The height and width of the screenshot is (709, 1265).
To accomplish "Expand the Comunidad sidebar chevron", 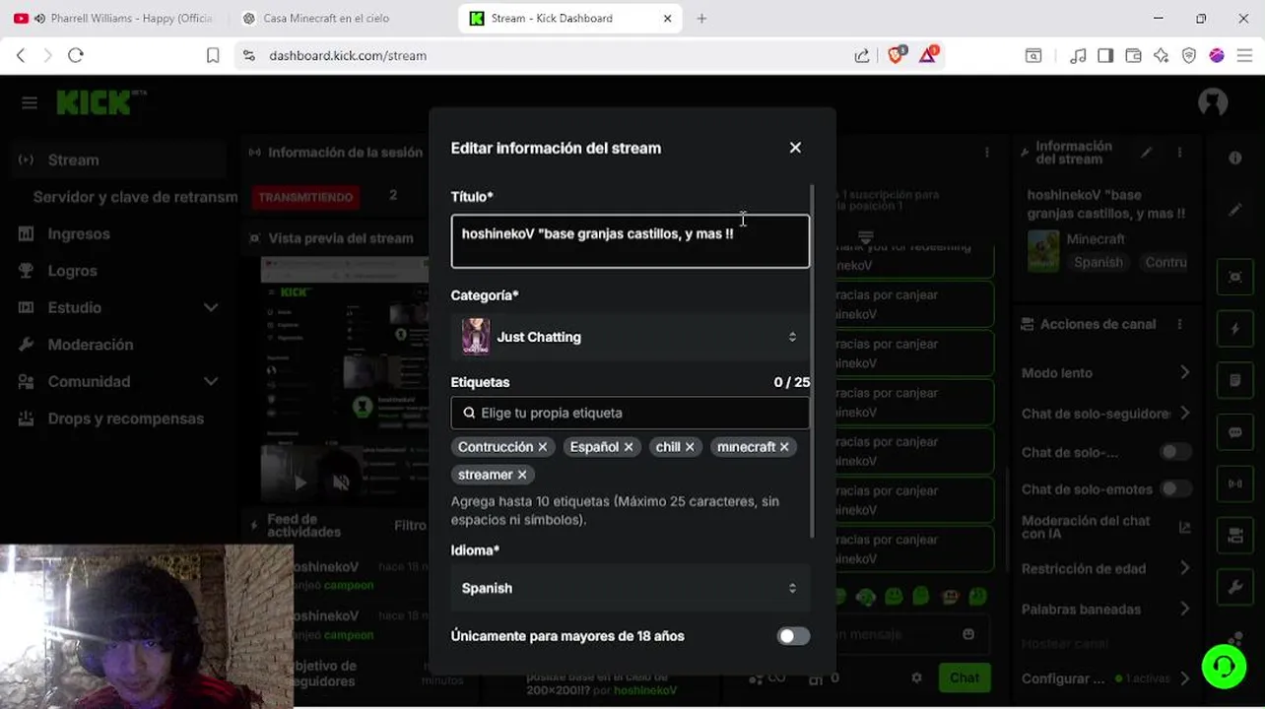I will pyautogui.click(x=211, y=381).
